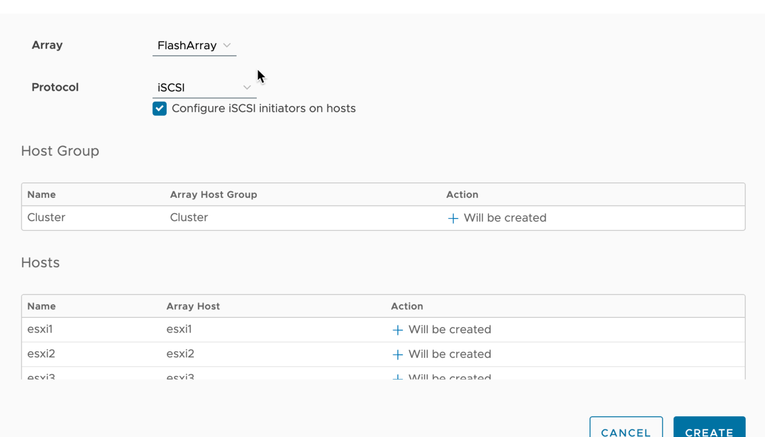Open the Array dropdown showing FlashArray

pos(194,45)
